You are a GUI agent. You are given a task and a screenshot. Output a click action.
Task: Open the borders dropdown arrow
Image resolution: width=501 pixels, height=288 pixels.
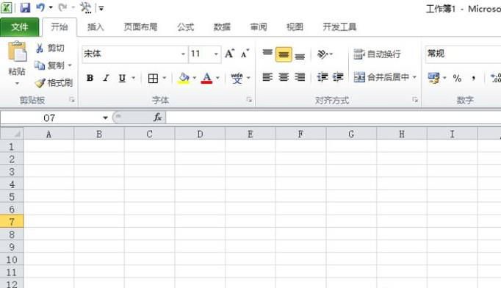165,78
